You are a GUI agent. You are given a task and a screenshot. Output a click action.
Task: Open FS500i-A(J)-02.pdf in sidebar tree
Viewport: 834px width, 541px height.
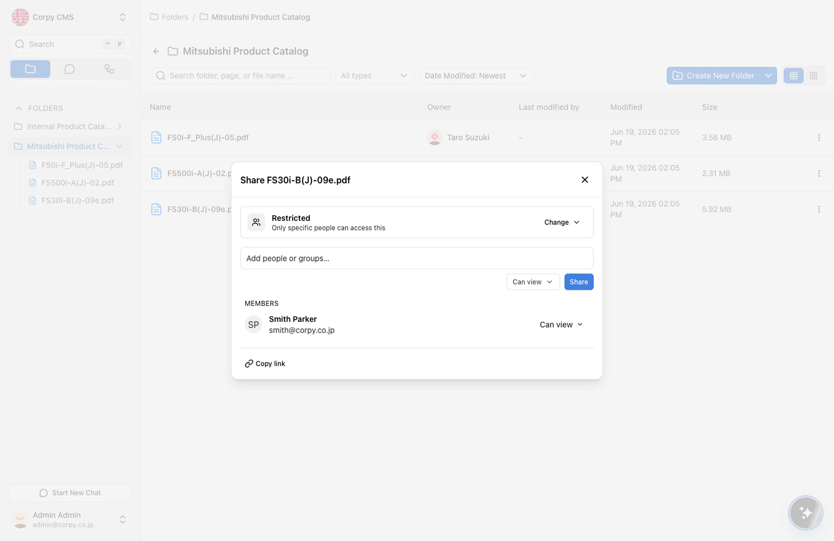point(77,183)
